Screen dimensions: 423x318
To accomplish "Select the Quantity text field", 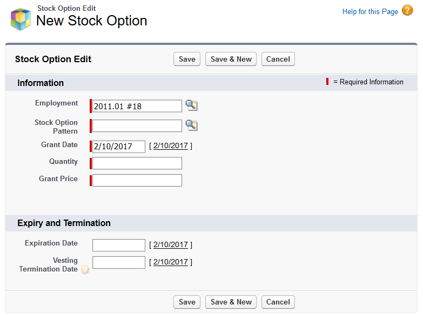I will pyautogui.click(x=137, y=163).
